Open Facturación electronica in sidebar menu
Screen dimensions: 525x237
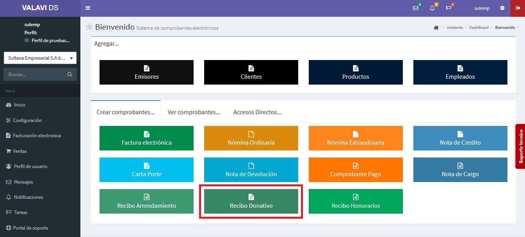coord(37,136)
